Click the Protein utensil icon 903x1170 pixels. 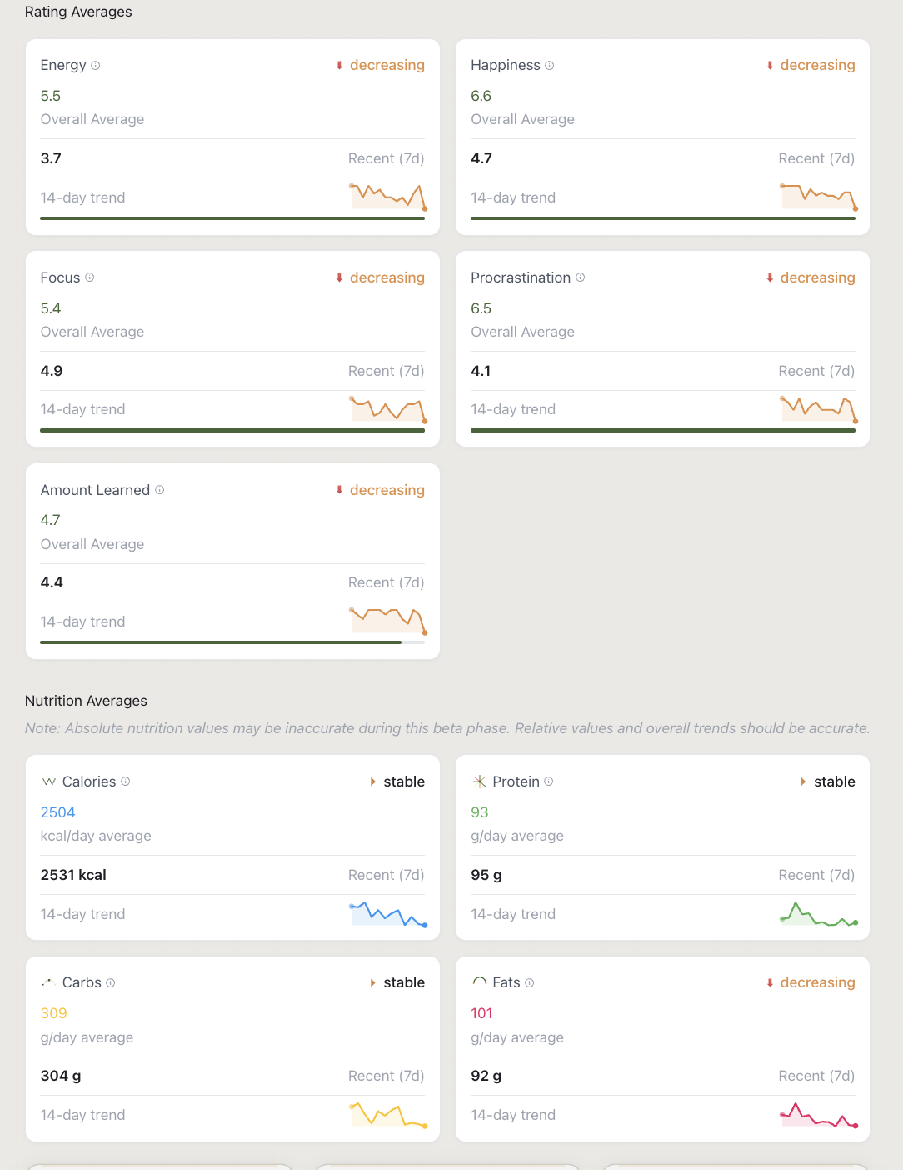[x=479, y=782]
